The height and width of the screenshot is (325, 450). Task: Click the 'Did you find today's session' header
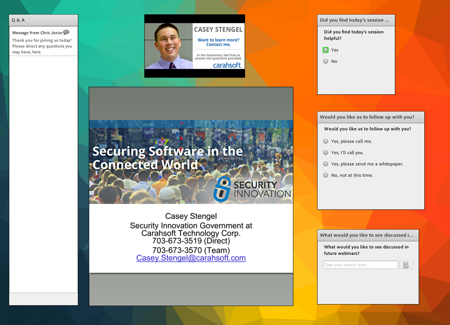pos(356,20)
